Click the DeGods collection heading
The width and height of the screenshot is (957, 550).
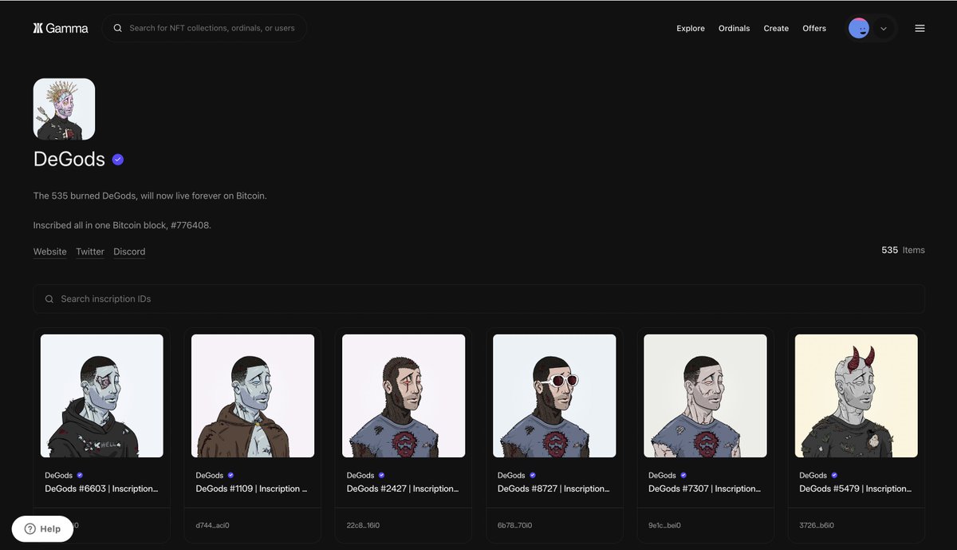pos(69,159)
